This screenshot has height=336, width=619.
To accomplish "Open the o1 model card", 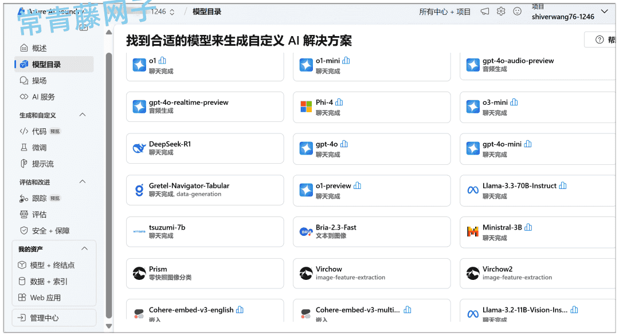I will [205, 66].
